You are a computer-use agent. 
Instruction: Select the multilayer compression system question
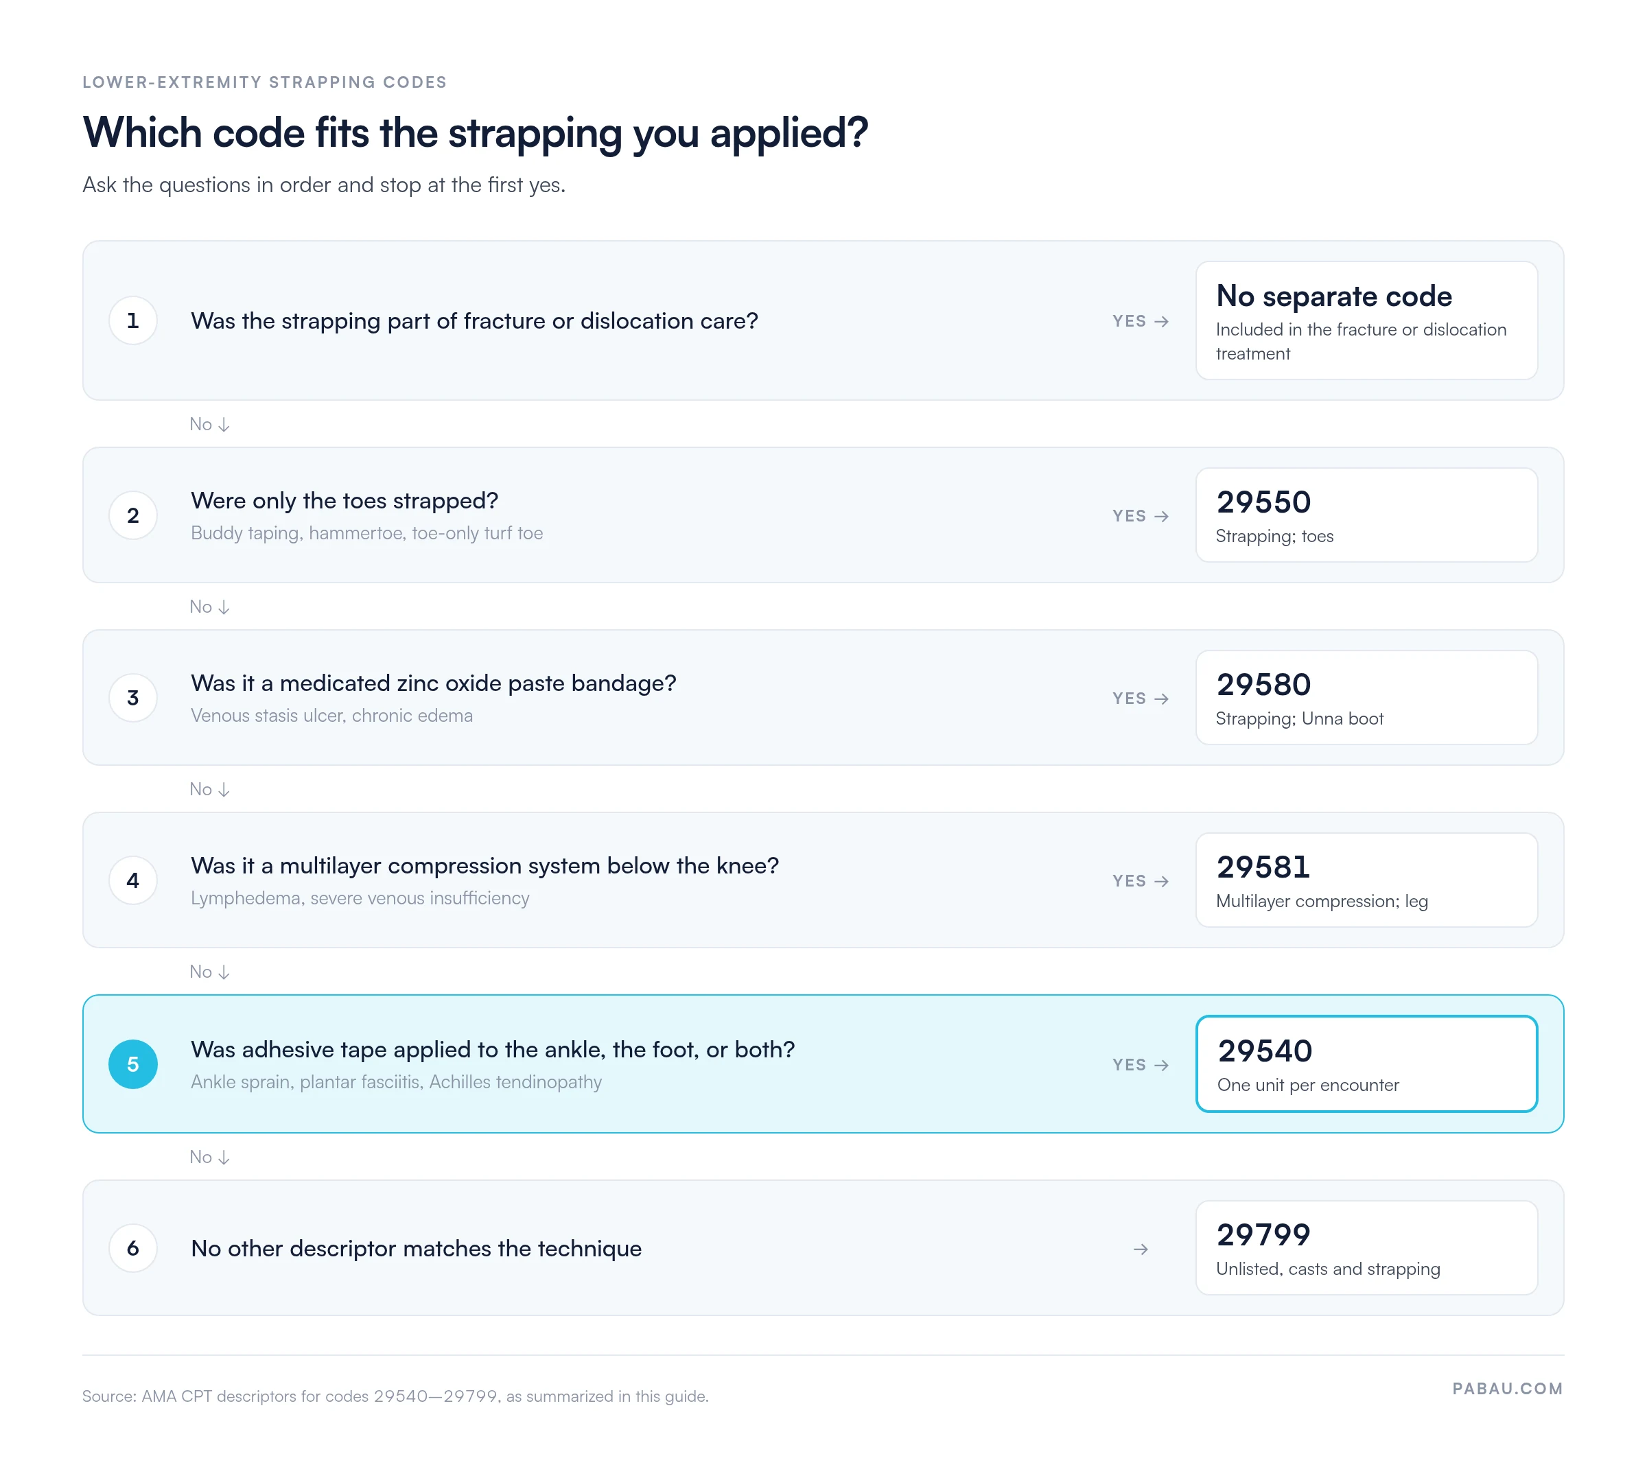(484, 866)
